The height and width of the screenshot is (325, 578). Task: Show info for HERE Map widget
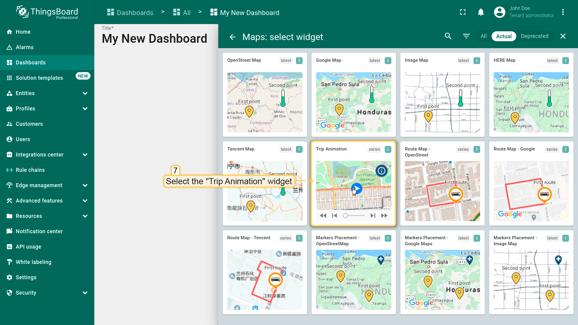[566, 60]
